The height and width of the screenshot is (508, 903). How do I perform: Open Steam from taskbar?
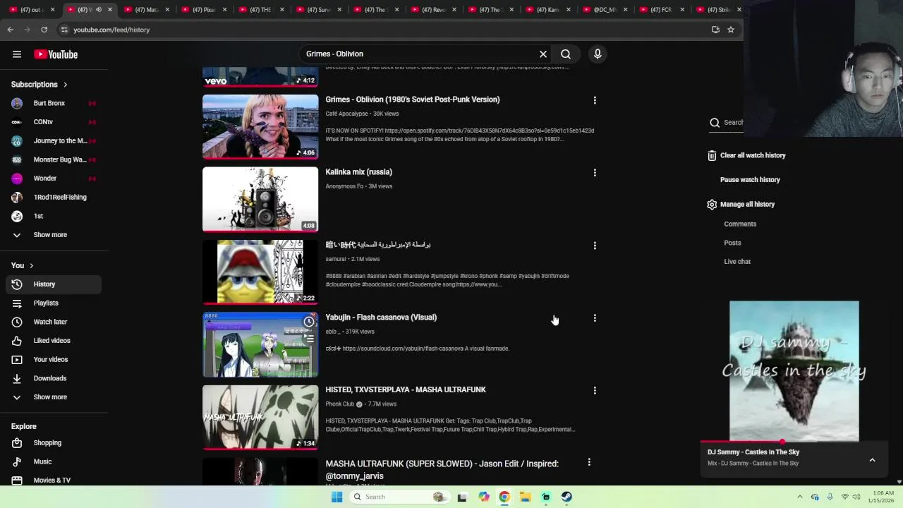coord(566,497)
